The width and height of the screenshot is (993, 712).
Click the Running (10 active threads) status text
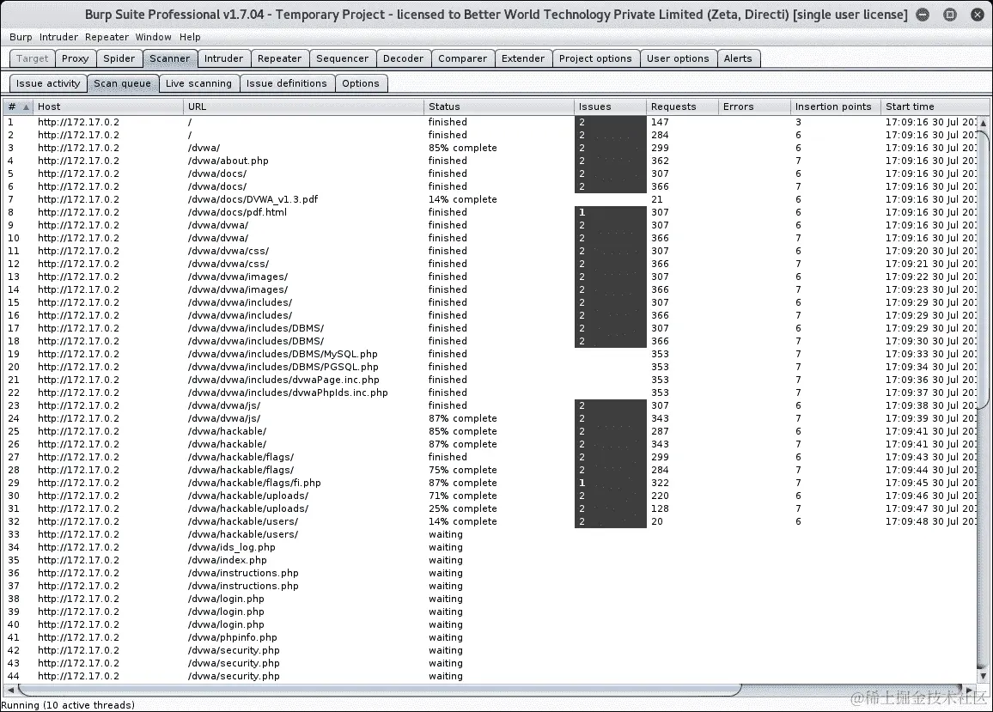68,705
